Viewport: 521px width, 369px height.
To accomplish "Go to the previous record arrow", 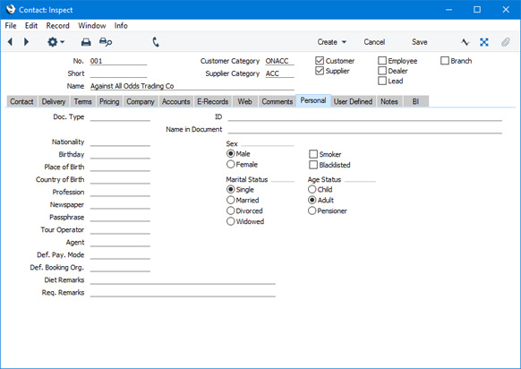I will point(11,42).
